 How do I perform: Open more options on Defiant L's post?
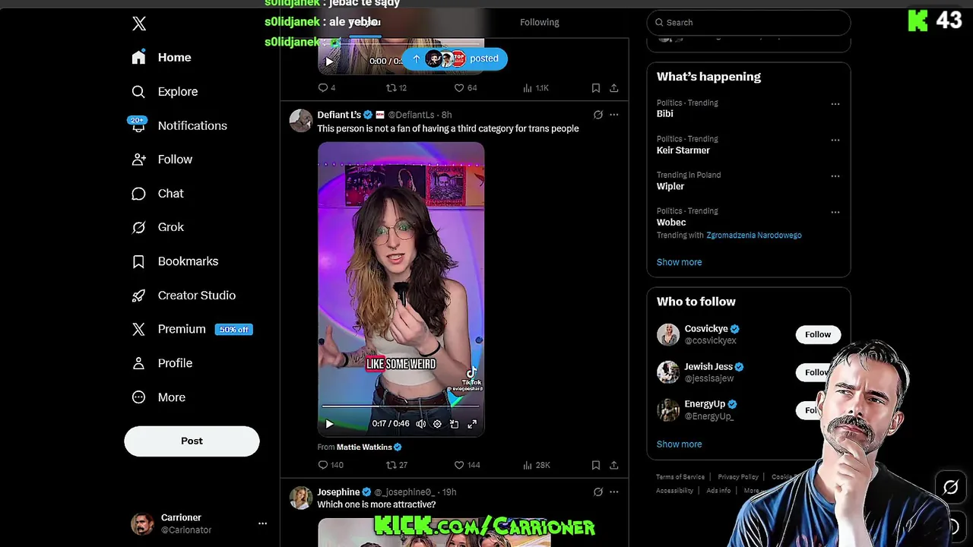point(614,115)
